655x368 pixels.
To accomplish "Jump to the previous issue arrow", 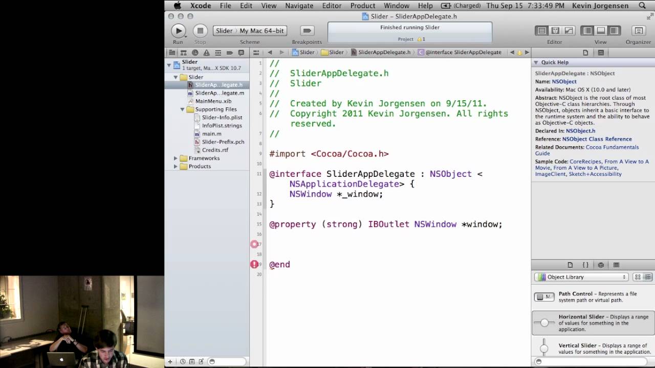I will tap(513, 53).
